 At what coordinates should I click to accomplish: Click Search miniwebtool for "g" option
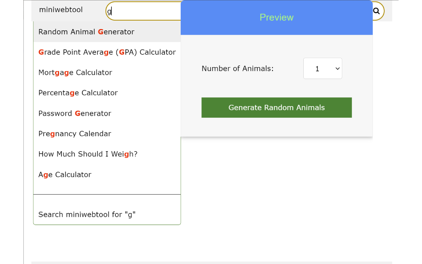click(87, 214)
